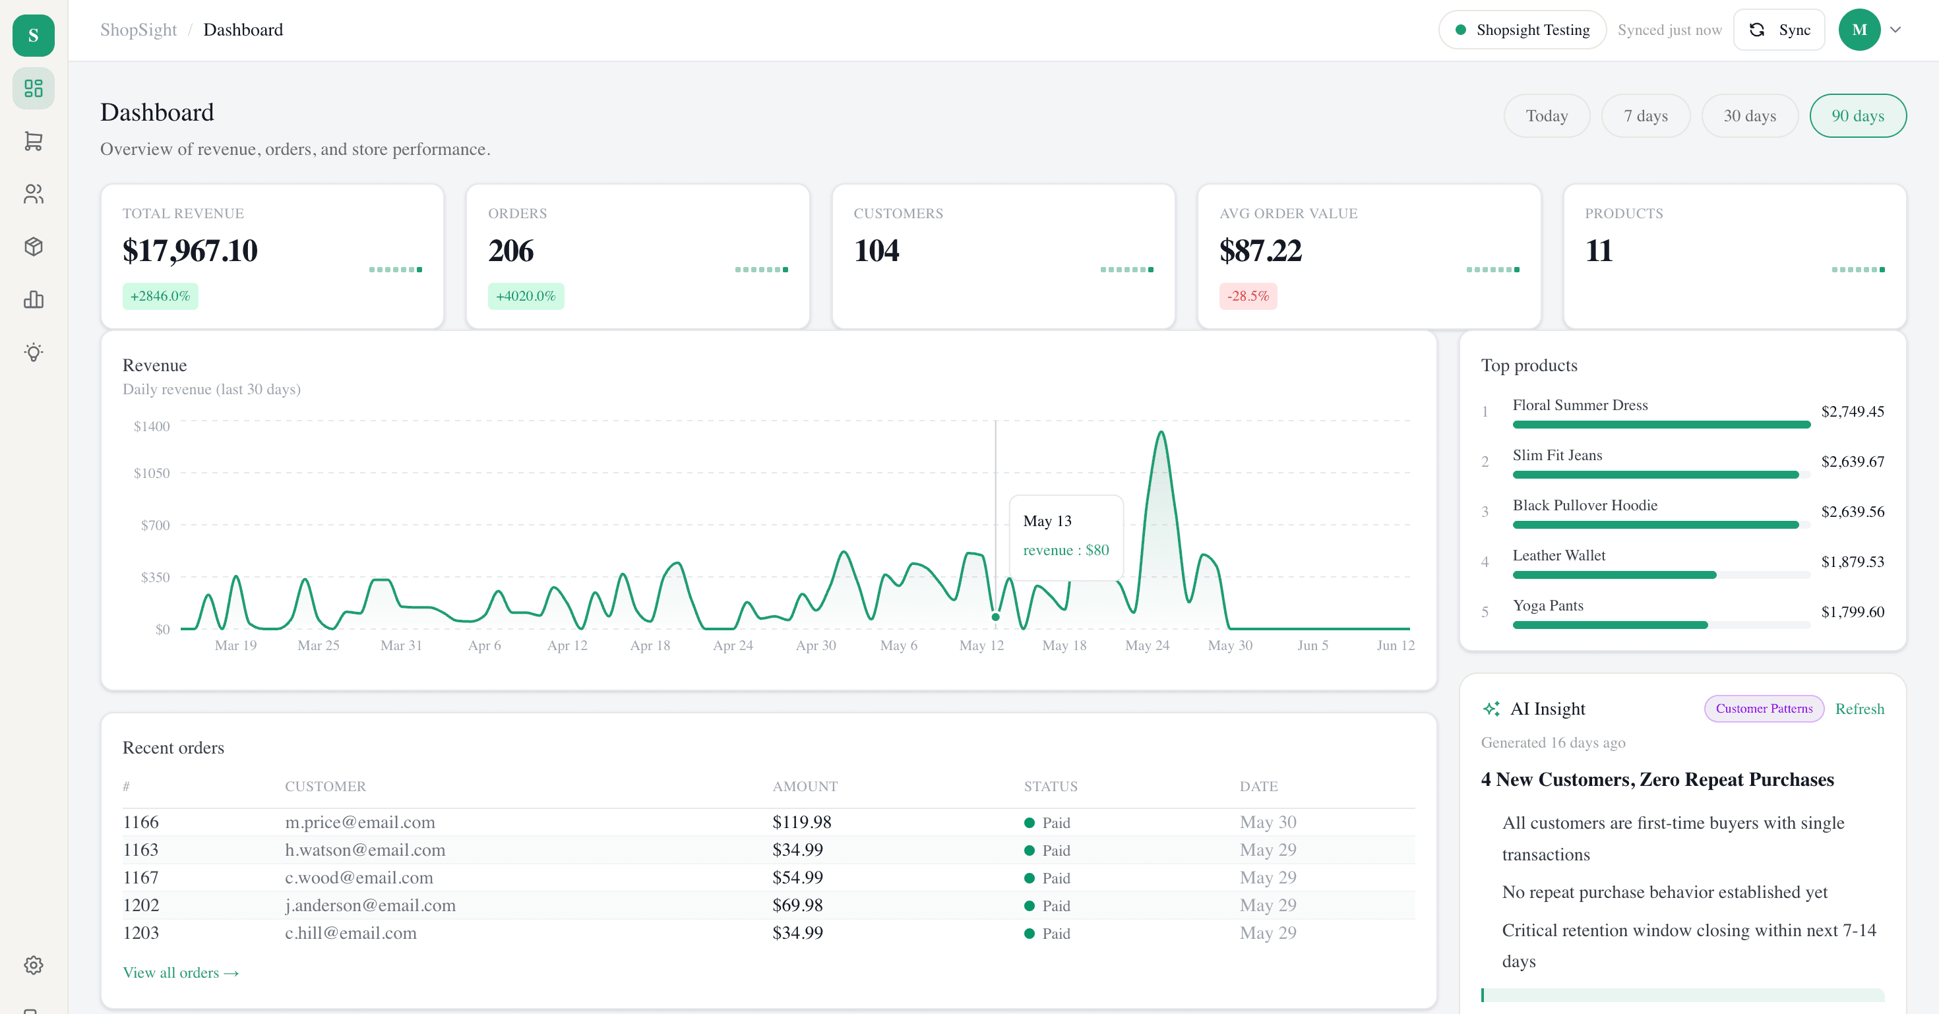Click customer h.watson@email.com

pos(365,850)
